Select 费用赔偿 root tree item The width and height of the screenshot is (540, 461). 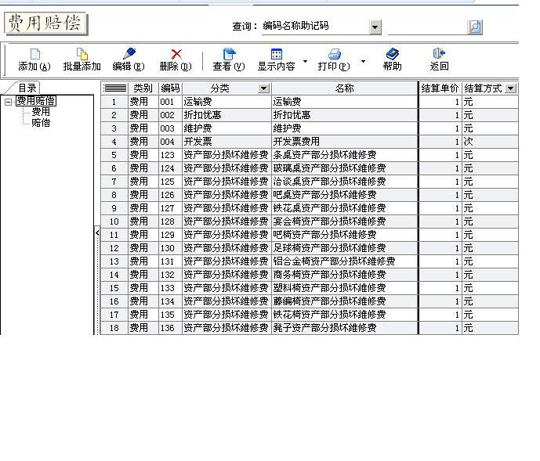pos(36,101)
